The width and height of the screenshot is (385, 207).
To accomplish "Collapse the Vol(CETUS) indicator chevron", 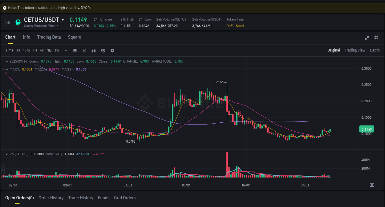I will pyautogui.click(x=6, y=154).
